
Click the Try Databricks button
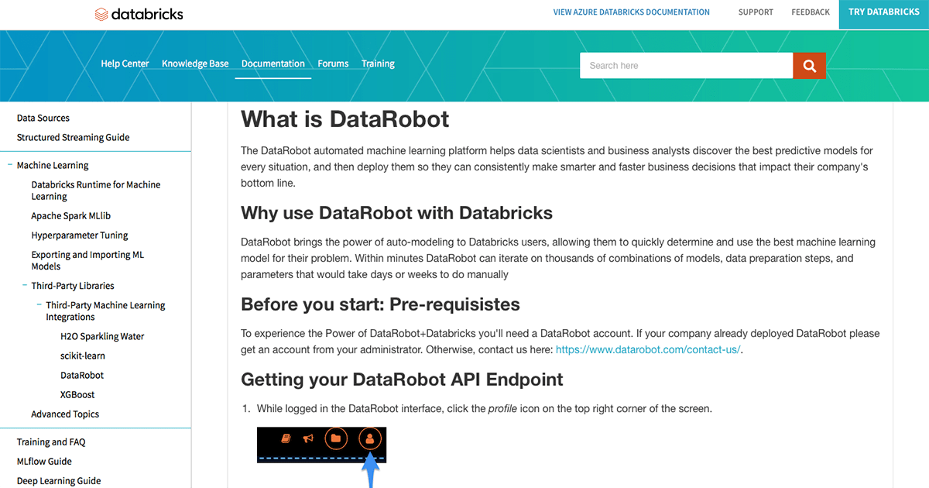click(883, 12)
